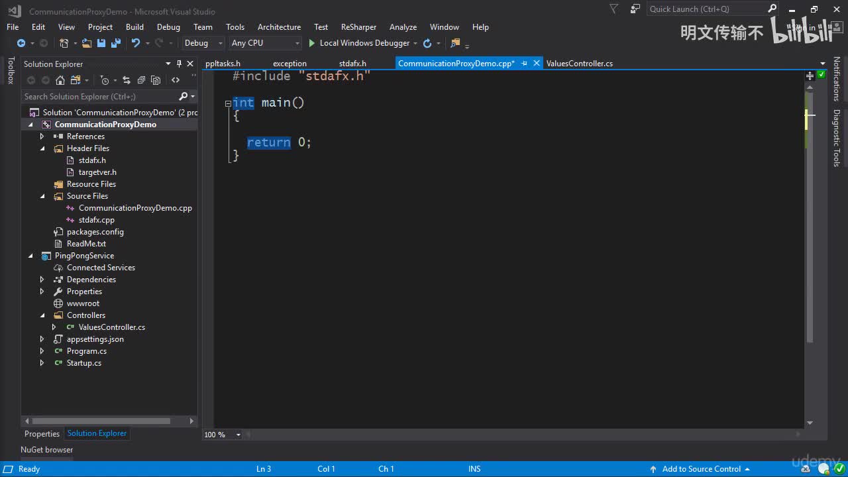Select Startup.cs in Solution Explorer
This screenshot has width=848, height=477.
click(83, 363)
